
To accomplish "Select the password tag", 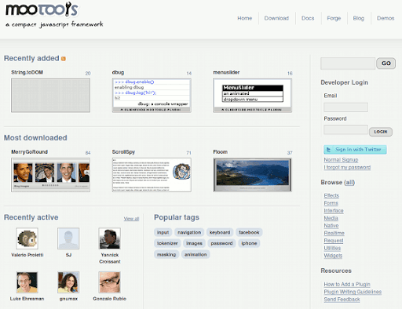I will 221,243.
